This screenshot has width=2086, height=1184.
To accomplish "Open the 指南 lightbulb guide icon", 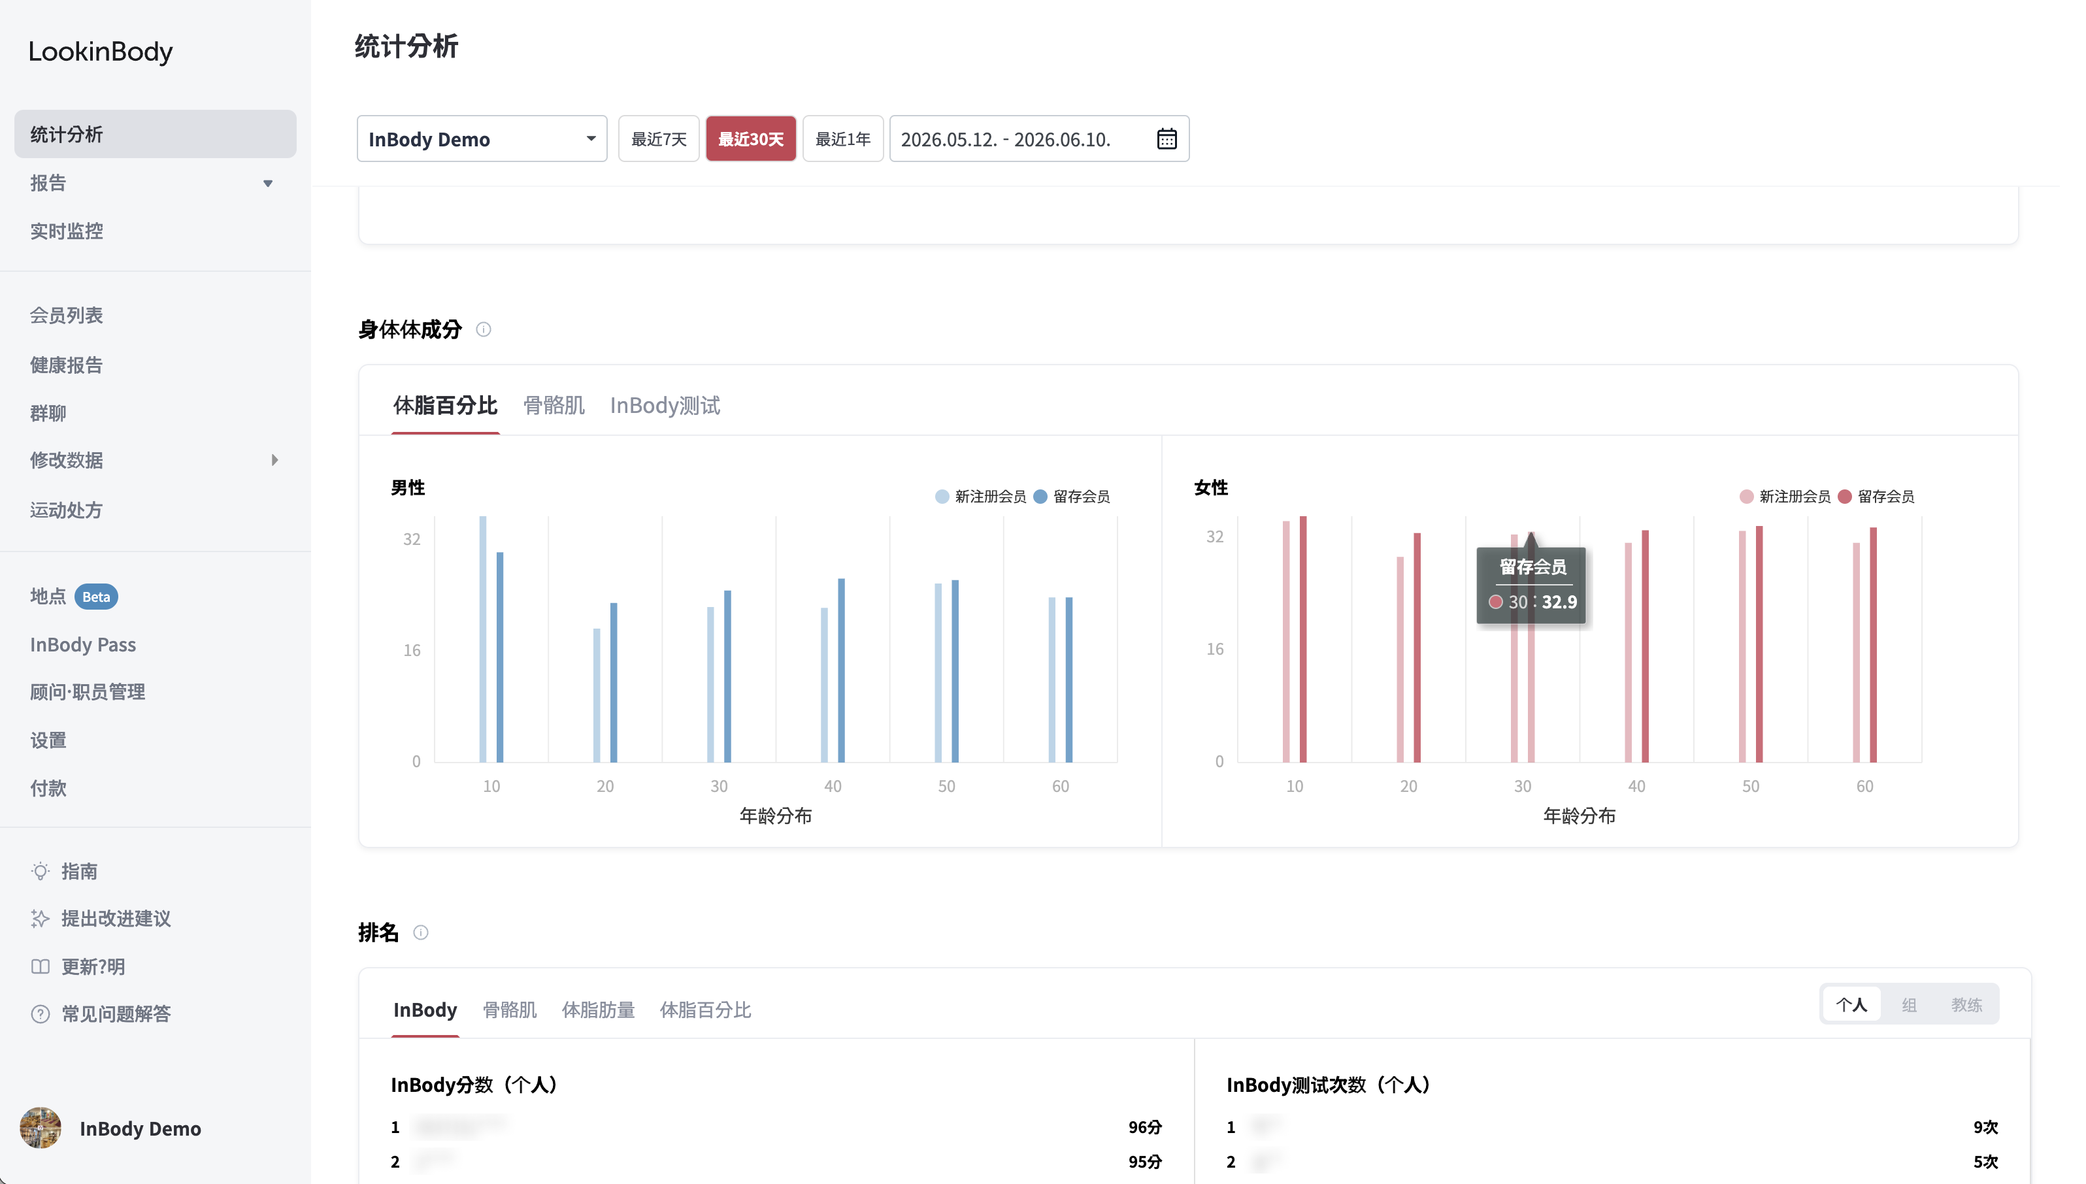I will click(40, 871).
